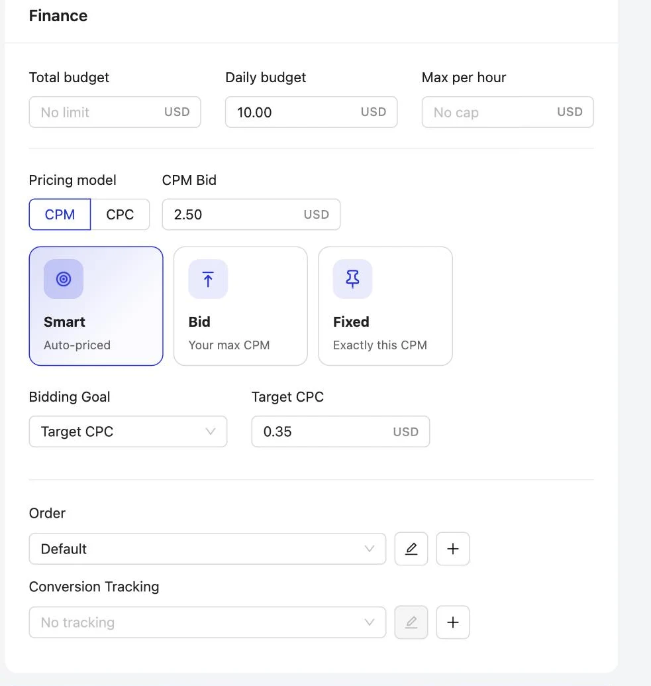
Task: Select the Bid max CPM card
Action: coord(240,306)
